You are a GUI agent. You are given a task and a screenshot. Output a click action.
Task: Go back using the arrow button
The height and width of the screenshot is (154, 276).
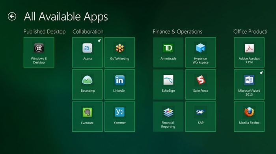[12, 16]
